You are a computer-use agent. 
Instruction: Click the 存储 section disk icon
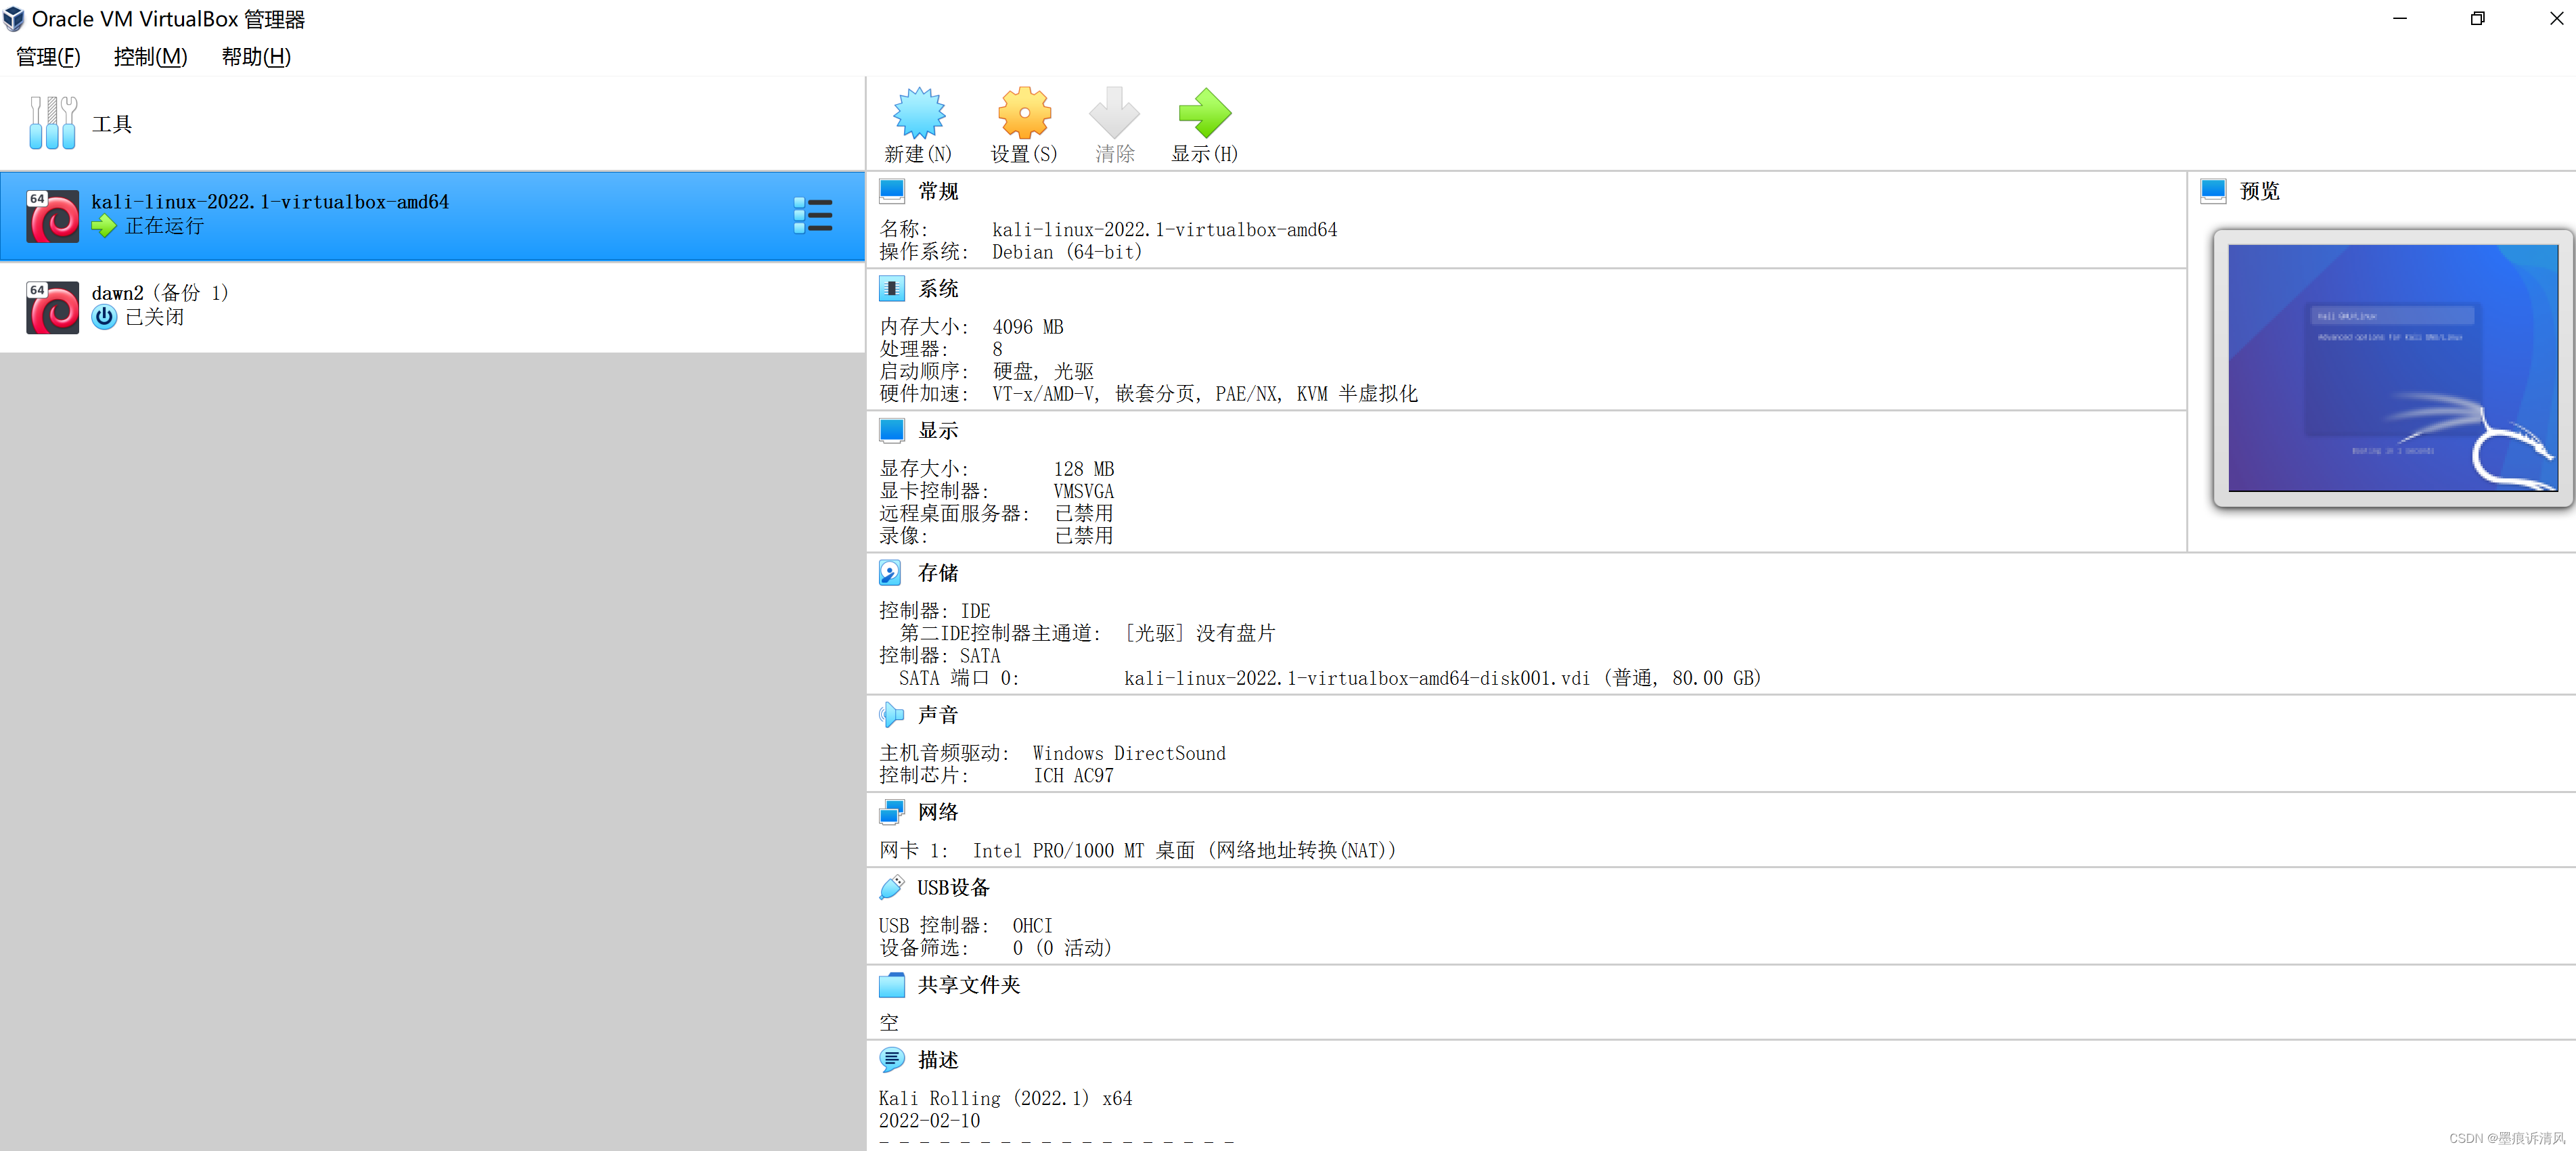coord(892,572)
